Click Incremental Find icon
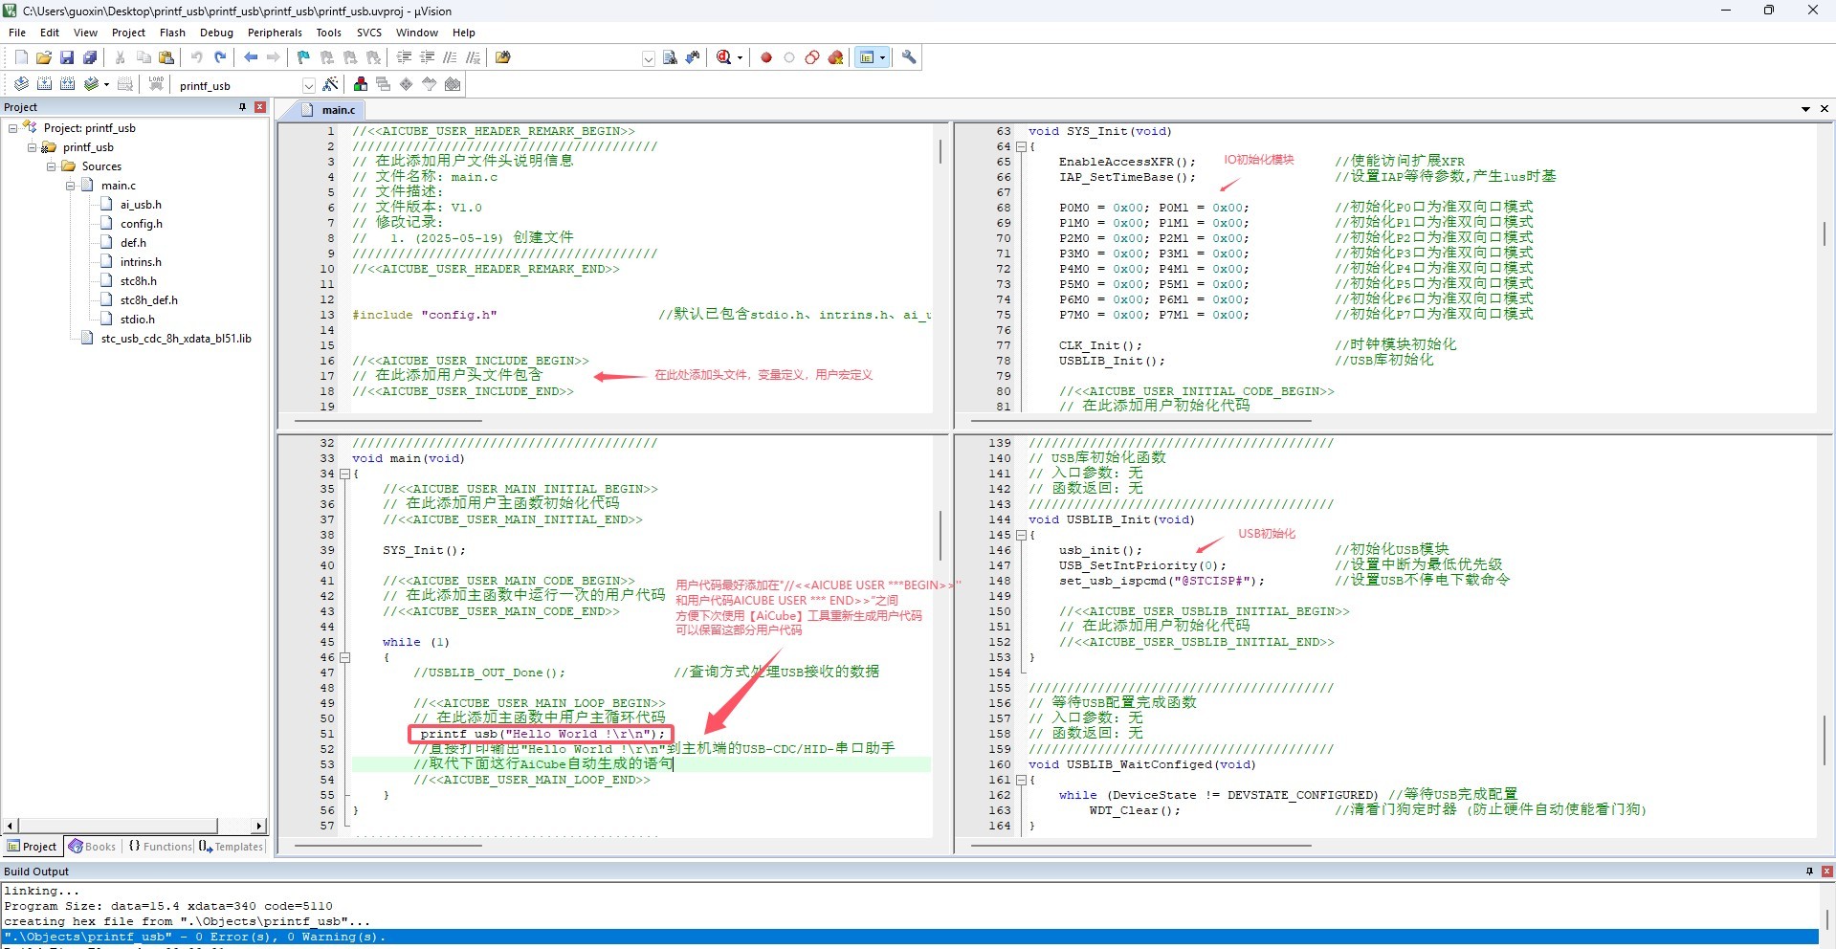 click(x=693, y=57)
